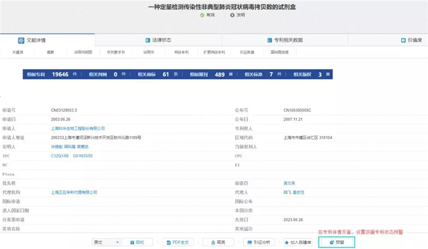Click applicant link 上海科华生物工程股份有限公司
428x249 pixels.
click(78, 128)
